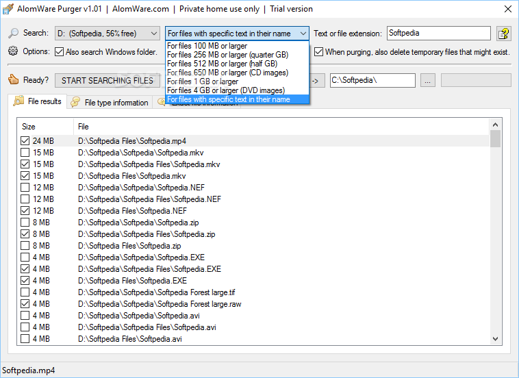Check Softpedia Forest large.tif checkbox
Image resolution: width=519 pixels, height=378 pixels.
click(25, 292)
